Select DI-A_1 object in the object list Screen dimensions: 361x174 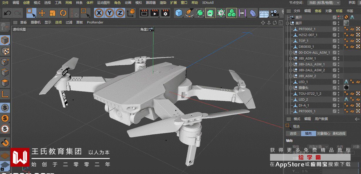[x=304, y=105]
